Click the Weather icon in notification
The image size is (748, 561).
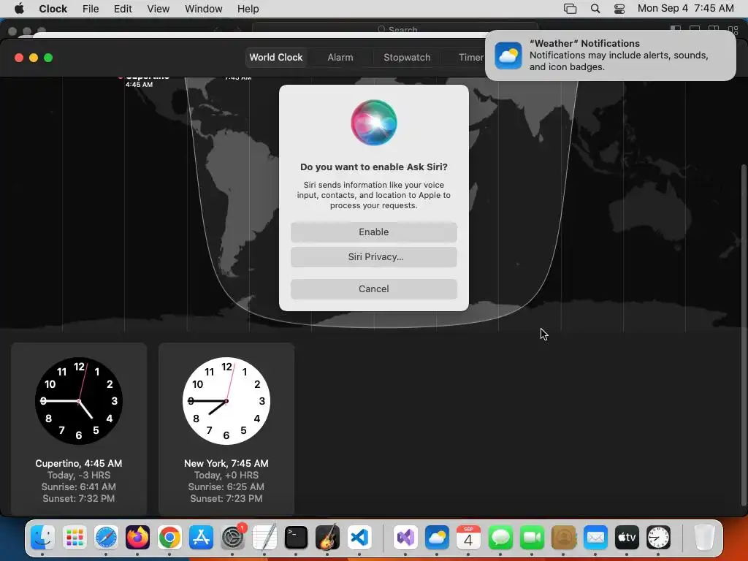[x=508, y=56]
